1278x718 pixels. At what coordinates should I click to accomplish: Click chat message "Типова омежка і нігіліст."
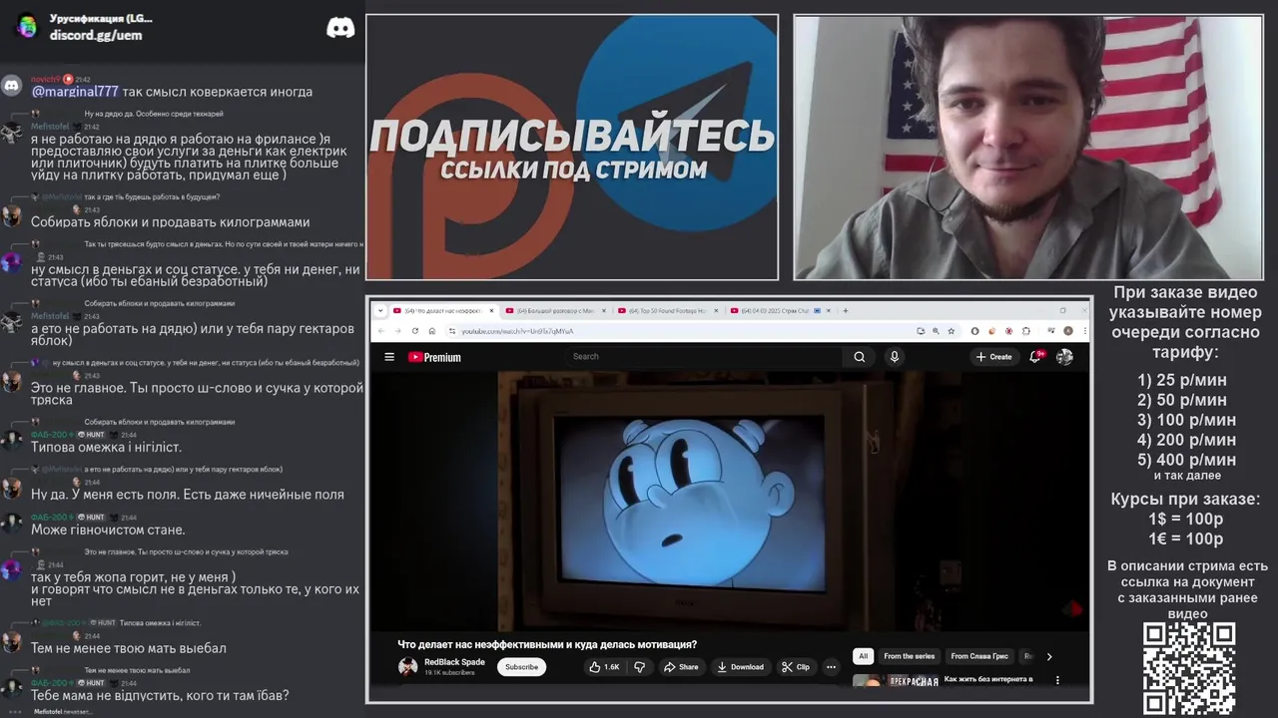click(x=106, y=448)
